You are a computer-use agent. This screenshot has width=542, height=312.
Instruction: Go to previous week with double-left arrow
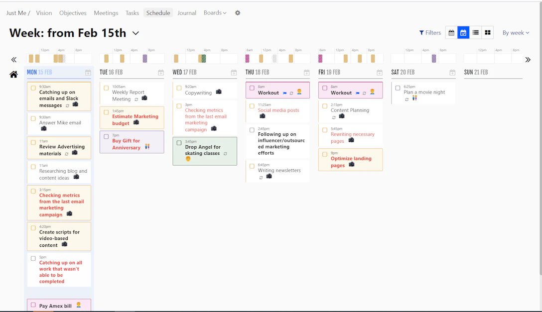point(14,60)
